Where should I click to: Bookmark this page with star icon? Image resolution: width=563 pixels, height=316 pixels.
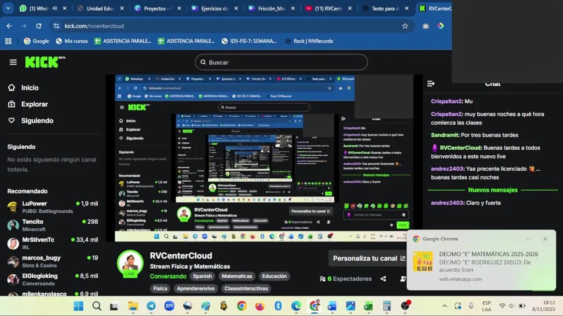tap(405, 26)
